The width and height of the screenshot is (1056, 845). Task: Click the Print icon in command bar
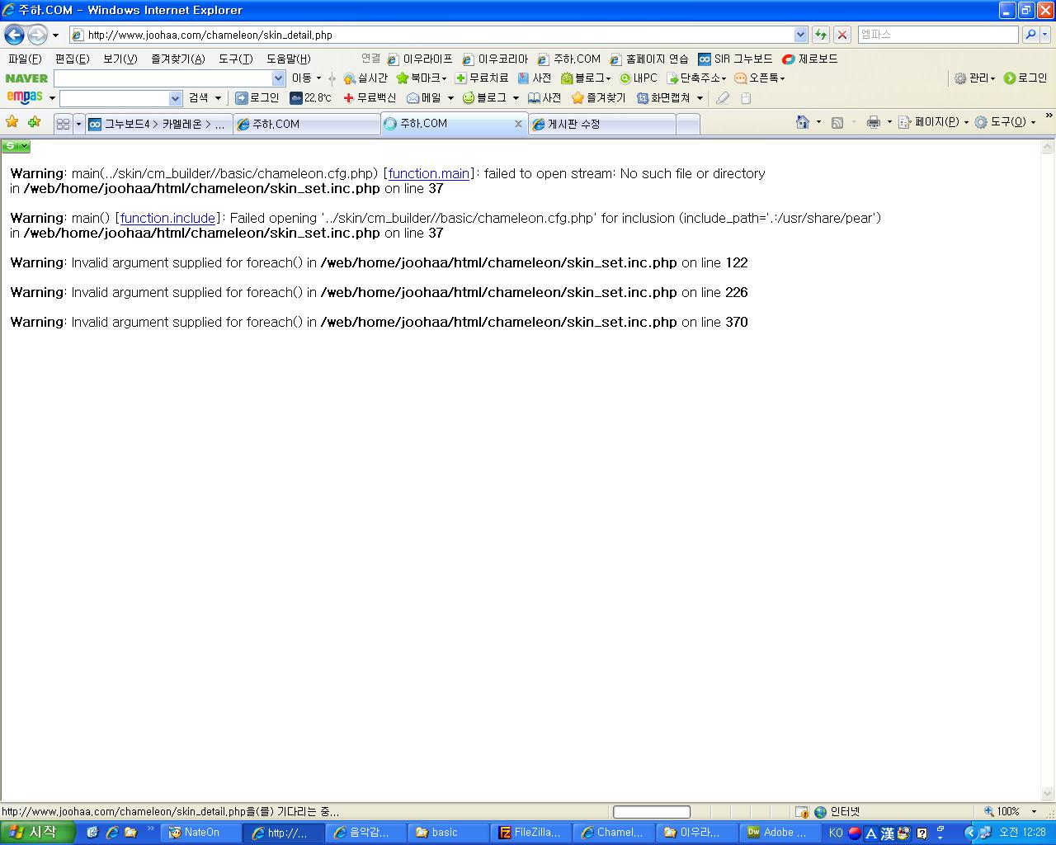pos(873,122)
